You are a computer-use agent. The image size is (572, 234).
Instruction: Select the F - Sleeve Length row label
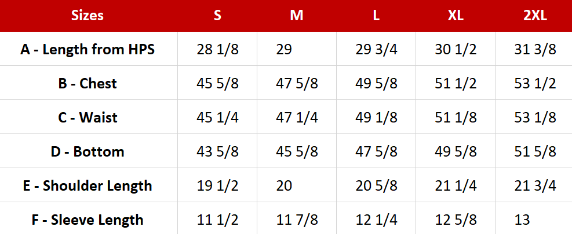(x=88, y=220)
